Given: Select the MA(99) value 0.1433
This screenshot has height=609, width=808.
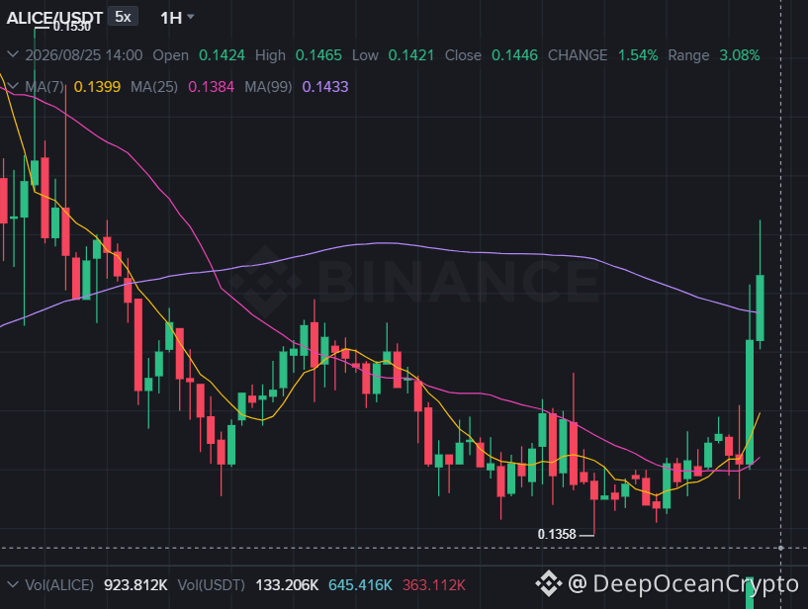Looking at the screenshot, I should (x=325, y=87).
